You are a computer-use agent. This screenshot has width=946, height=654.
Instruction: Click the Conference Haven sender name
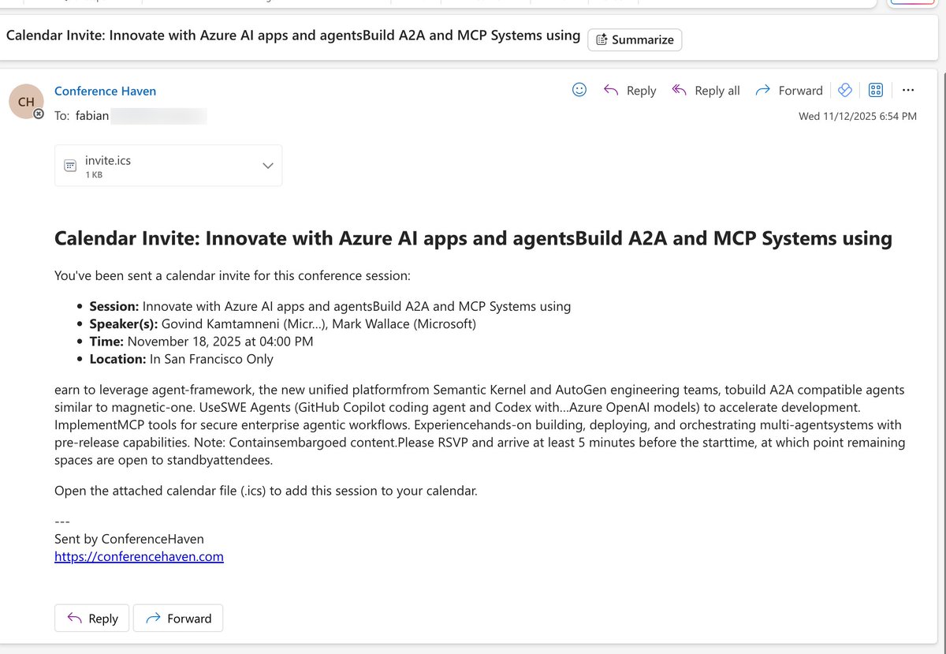105,91
